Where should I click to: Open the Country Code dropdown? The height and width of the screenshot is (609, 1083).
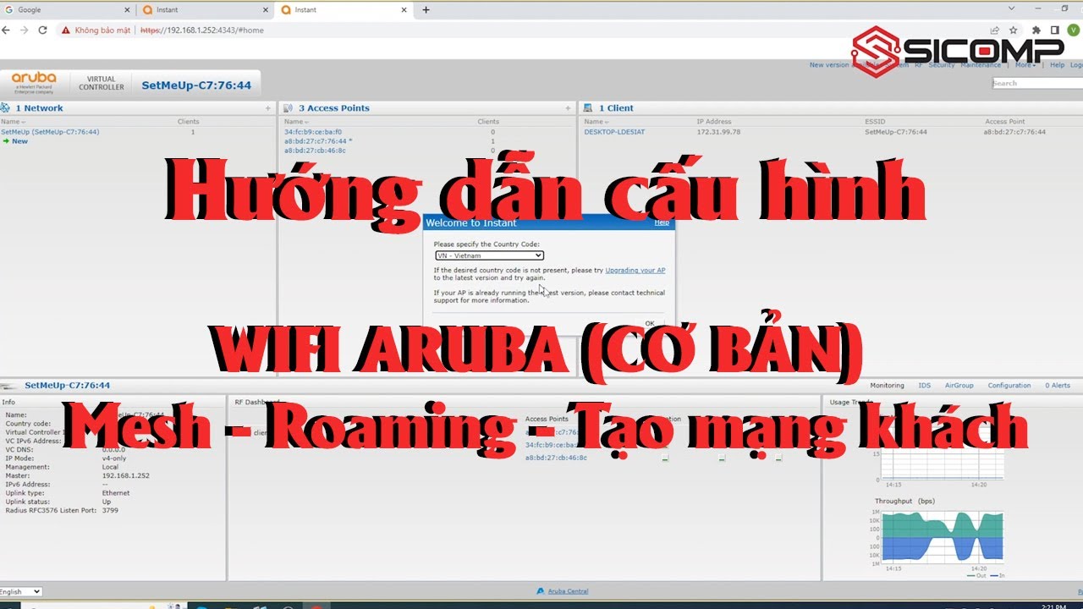coord(489,255)
